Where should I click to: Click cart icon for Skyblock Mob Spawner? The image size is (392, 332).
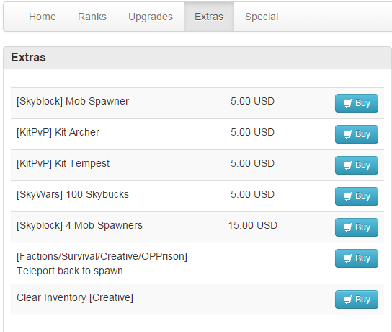tap(348, 103)
